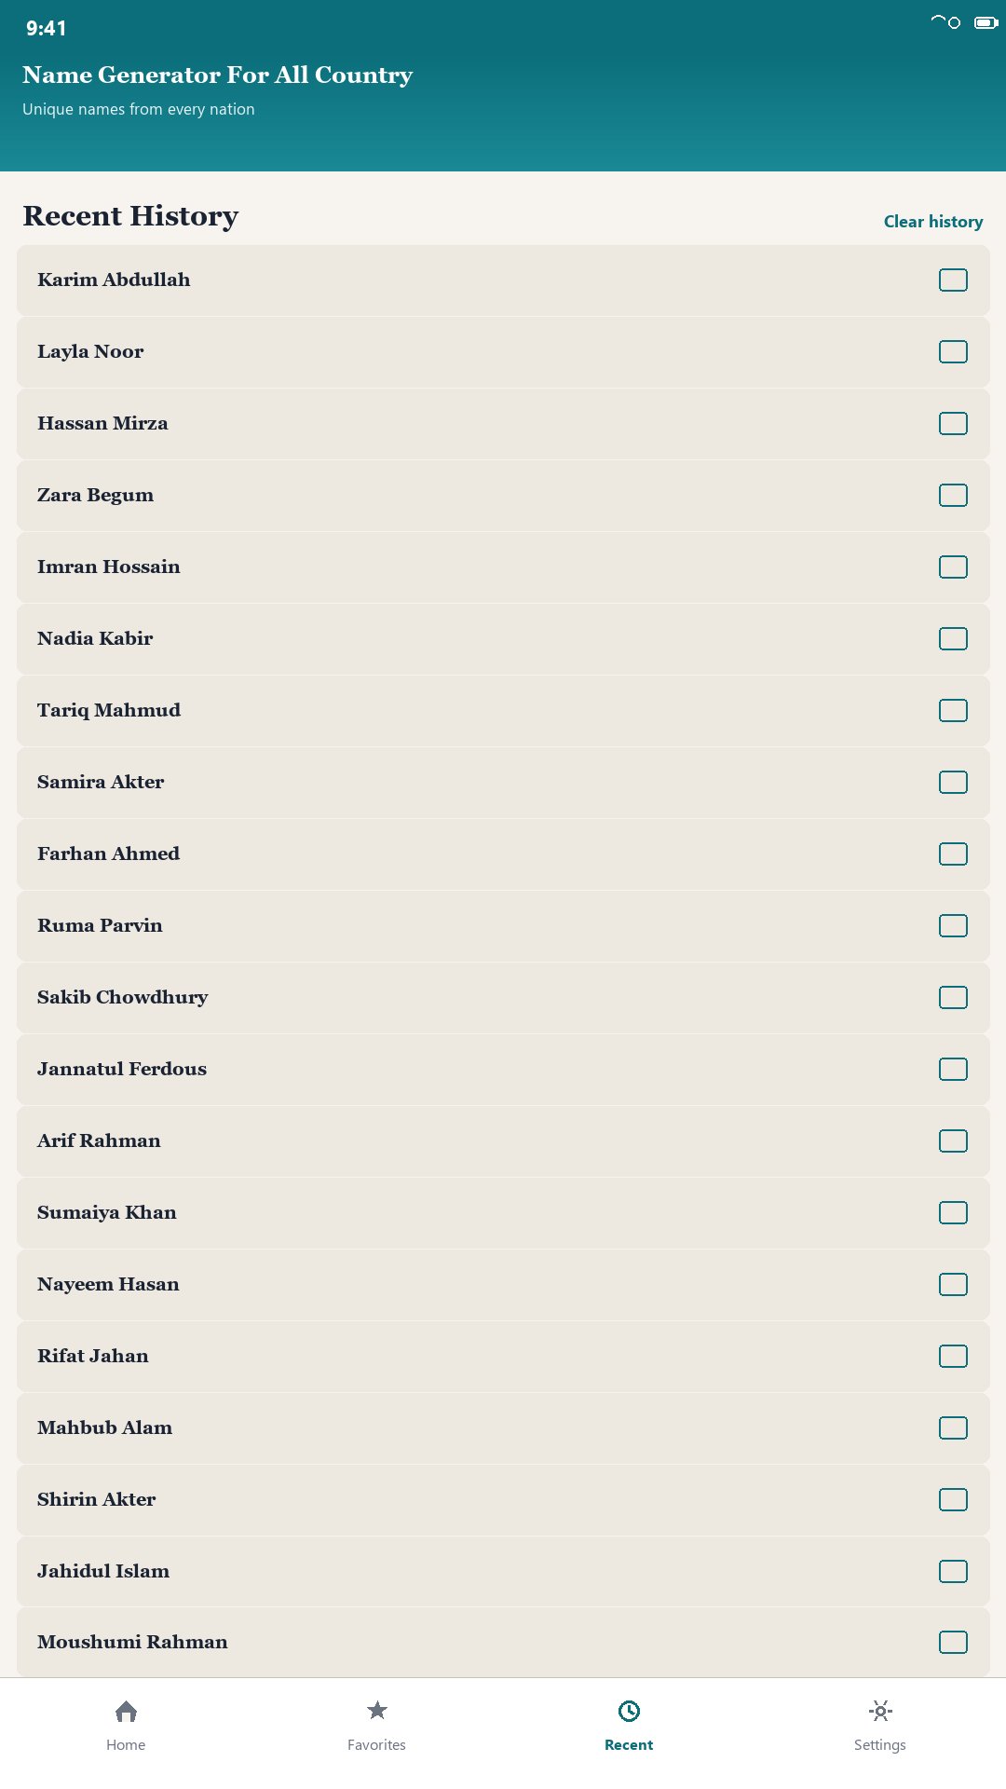Select the Layla Noor checkbox

[x=953, y=351]
